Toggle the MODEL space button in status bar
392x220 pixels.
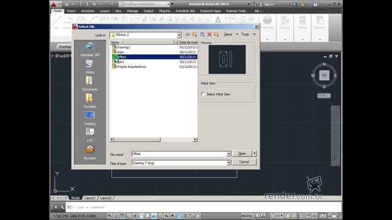pos(247,216)
